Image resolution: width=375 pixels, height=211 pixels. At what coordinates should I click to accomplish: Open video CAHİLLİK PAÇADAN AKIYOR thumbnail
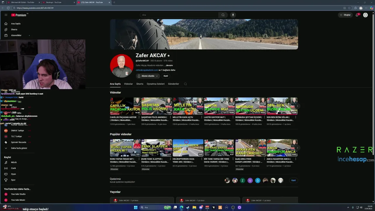[125, 106]
